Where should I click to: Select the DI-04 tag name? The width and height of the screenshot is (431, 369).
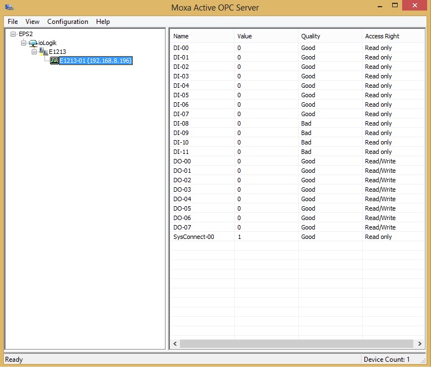tap(181, 86)
